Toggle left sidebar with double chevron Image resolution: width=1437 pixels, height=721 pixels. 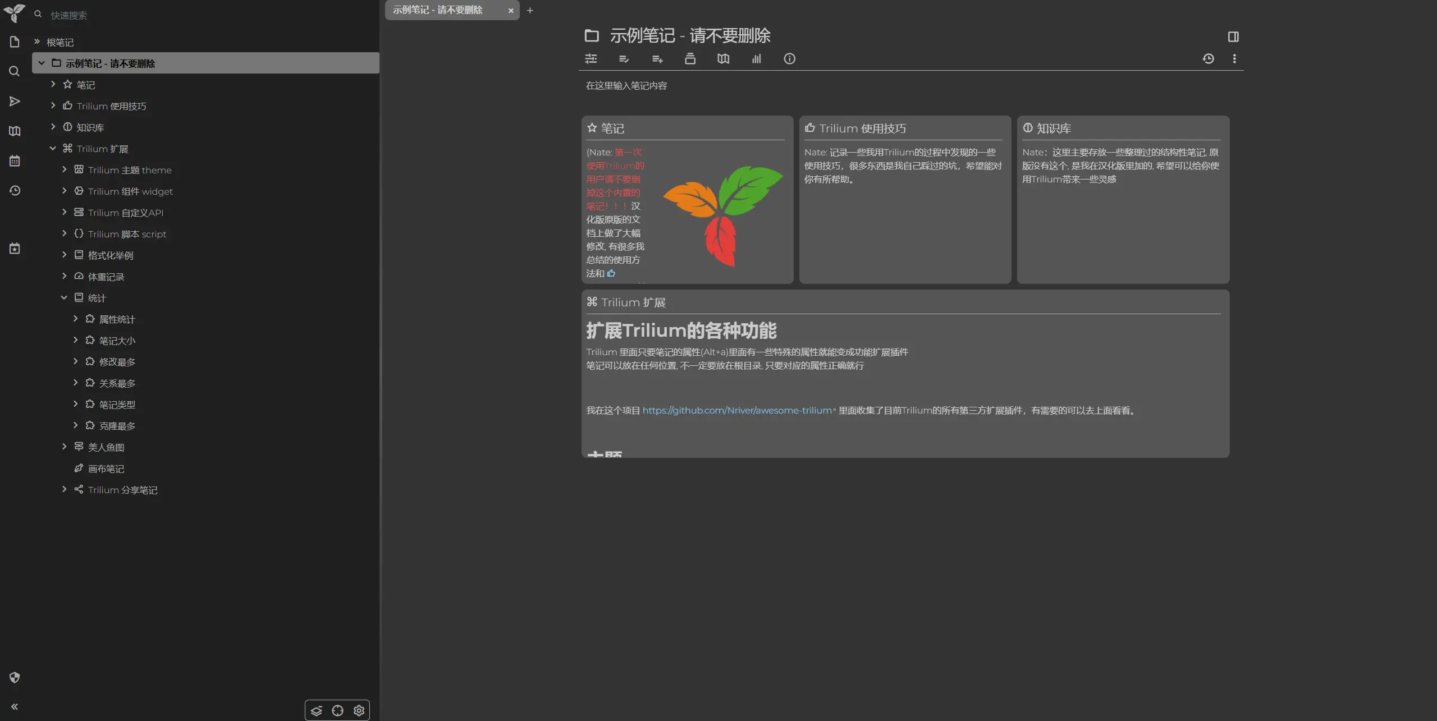coord(15,706)
